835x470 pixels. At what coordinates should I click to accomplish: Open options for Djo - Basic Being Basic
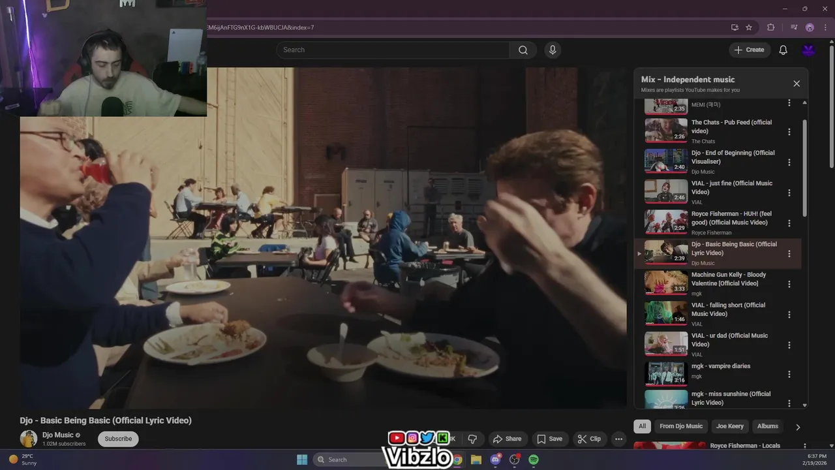coord(789,253)
